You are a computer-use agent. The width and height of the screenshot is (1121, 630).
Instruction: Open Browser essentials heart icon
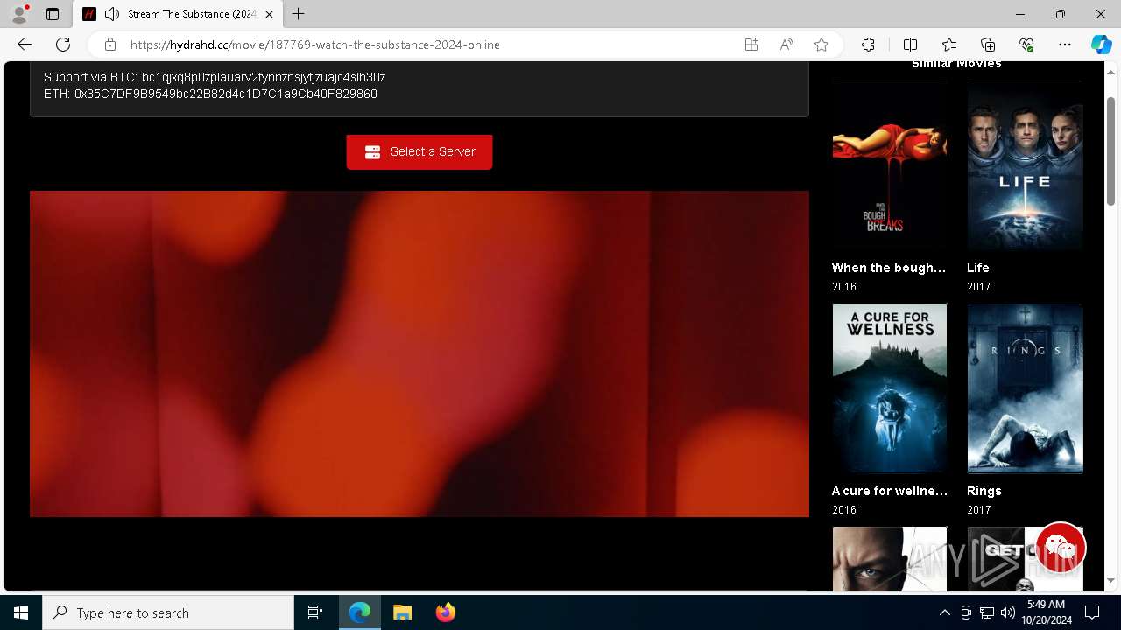(1026, 45)
